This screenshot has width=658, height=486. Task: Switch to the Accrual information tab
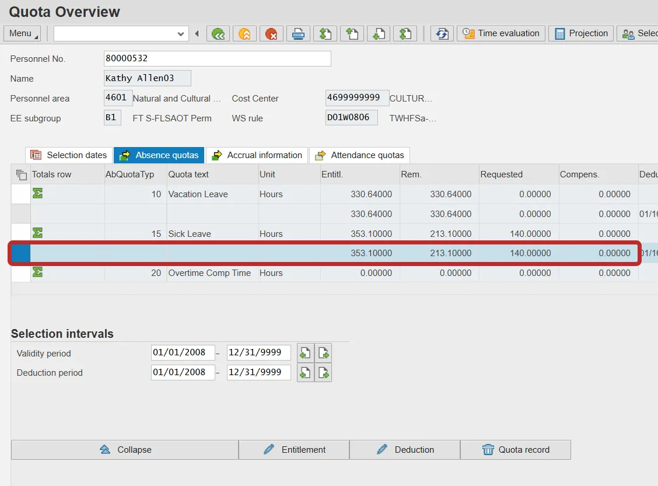tap(257, 155)
